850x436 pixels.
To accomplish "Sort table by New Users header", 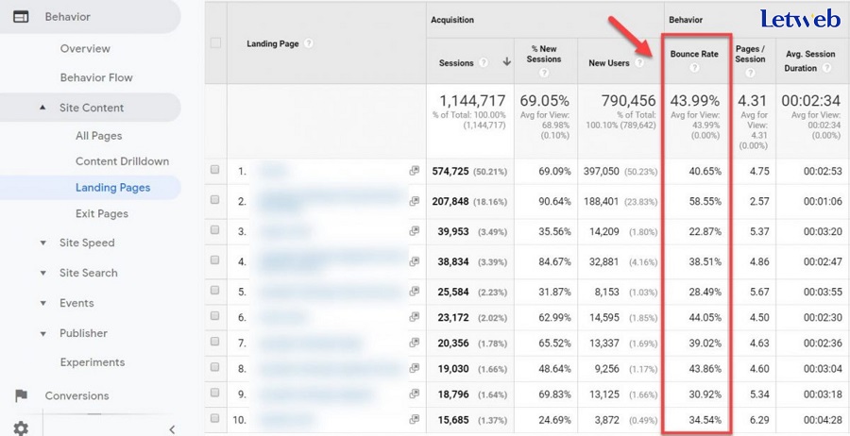I will (x=609, y=63).
